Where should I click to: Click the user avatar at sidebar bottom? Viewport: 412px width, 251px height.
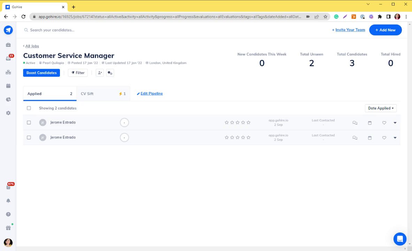(x=8, y=243)
